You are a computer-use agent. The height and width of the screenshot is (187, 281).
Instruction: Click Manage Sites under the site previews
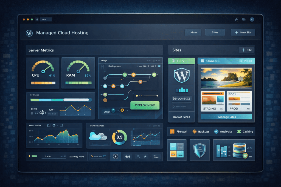[226, 117]
